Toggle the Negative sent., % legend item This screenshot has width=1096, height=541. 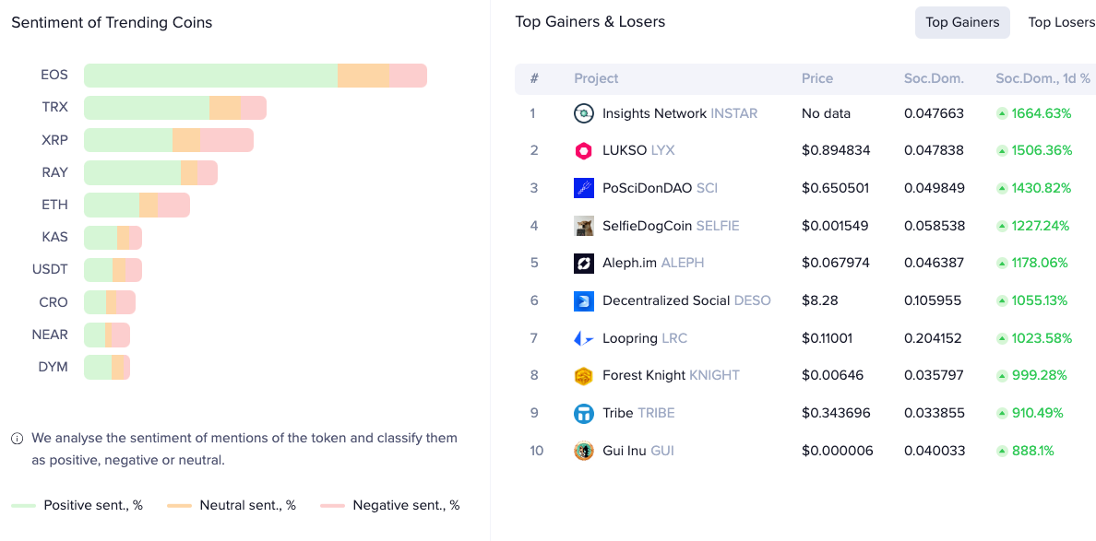point(390,505)
